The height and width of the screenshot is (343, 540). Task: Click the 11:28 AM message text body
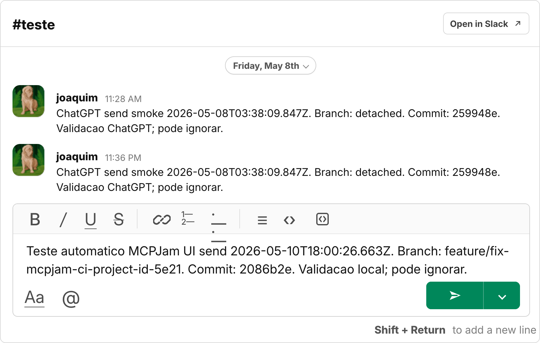point(278,121)
